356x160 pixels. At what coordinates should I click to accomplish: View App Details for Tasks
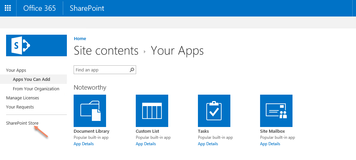pyautogui.click(x=208, y=144)
